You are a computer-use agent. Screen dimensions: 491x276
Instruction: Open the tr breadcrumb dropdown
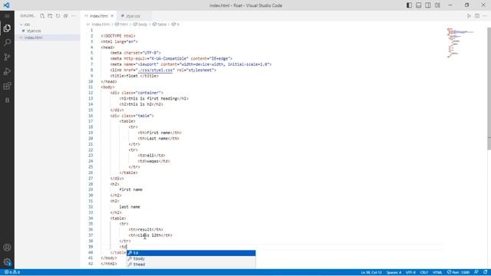(176, 24)
